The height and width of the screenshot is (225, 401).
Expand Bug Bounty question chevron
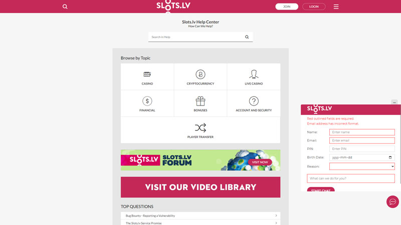(x=276, y=215)
